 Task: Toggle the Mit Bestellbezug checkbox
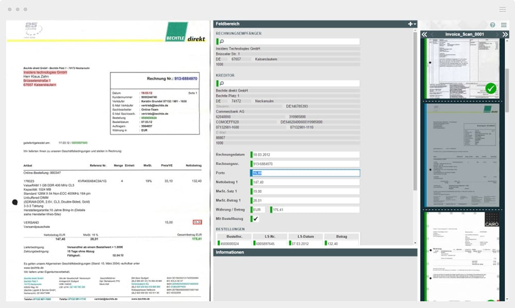click(x=255, y=219)
